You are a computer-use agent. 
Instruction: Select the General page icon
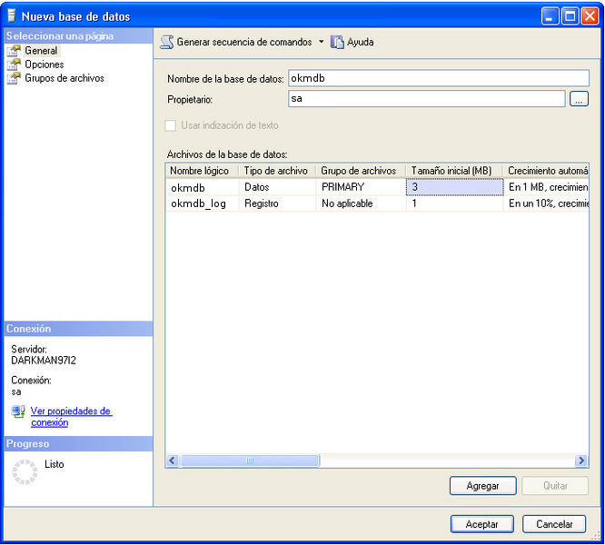pyautogui.click(x=14, y=51)
